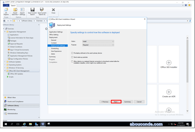This screenshot has height=132, width=195.
Task: Click the Create an ADR plus icon
Action: (169, 92)
